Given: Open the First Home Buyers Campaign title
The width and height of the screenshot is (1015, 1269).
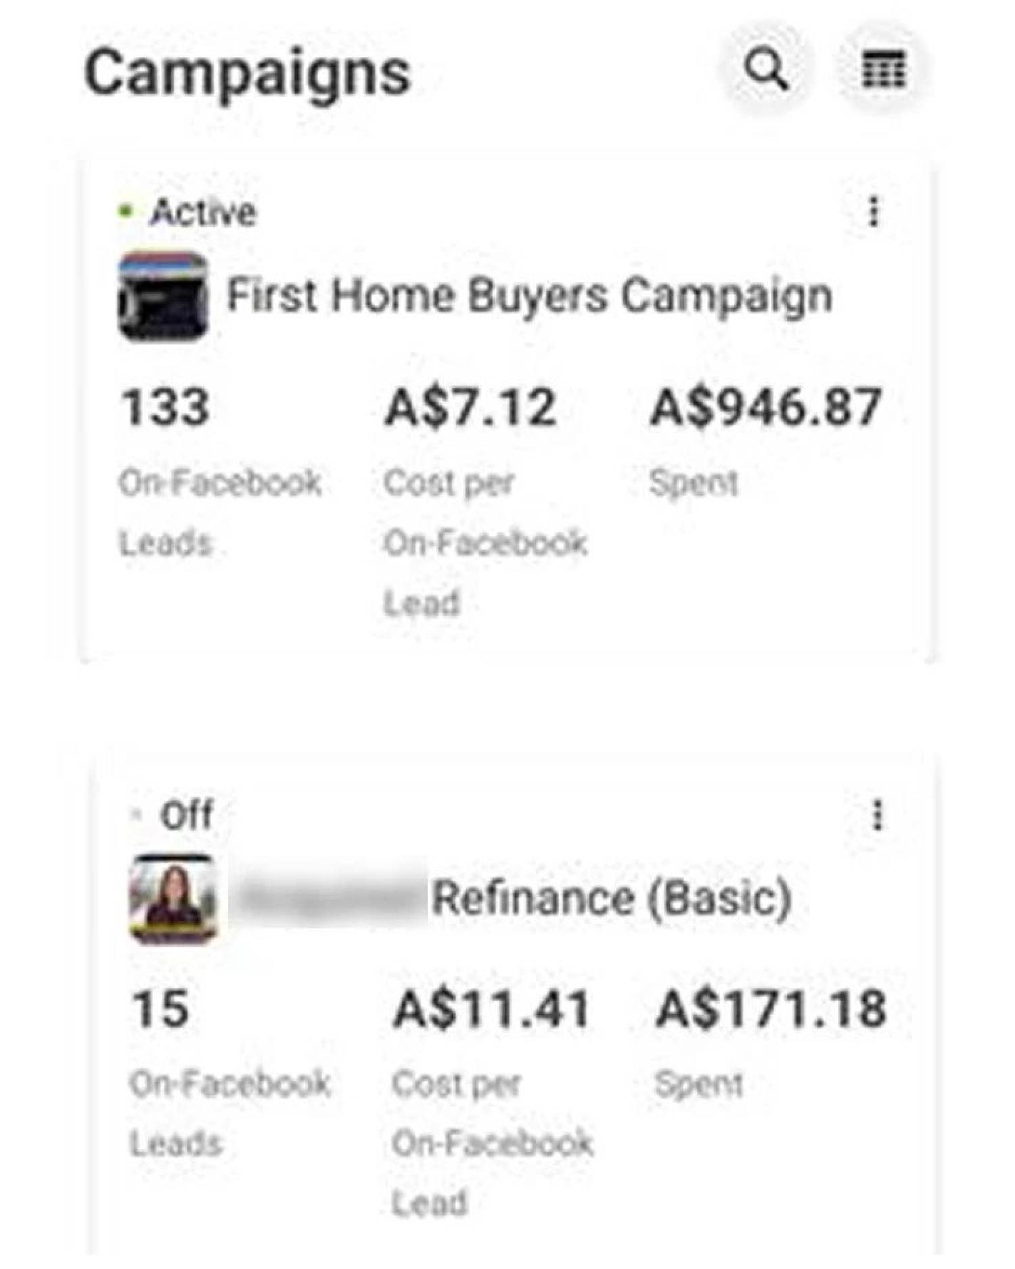Looking at the screenshot, I should pyautogui.click(x=529, y=296).
